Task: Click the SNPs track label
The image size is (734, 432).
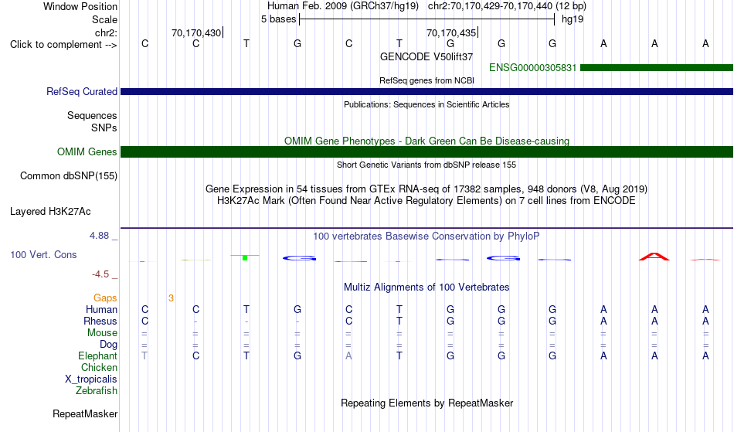Action: 104,128
